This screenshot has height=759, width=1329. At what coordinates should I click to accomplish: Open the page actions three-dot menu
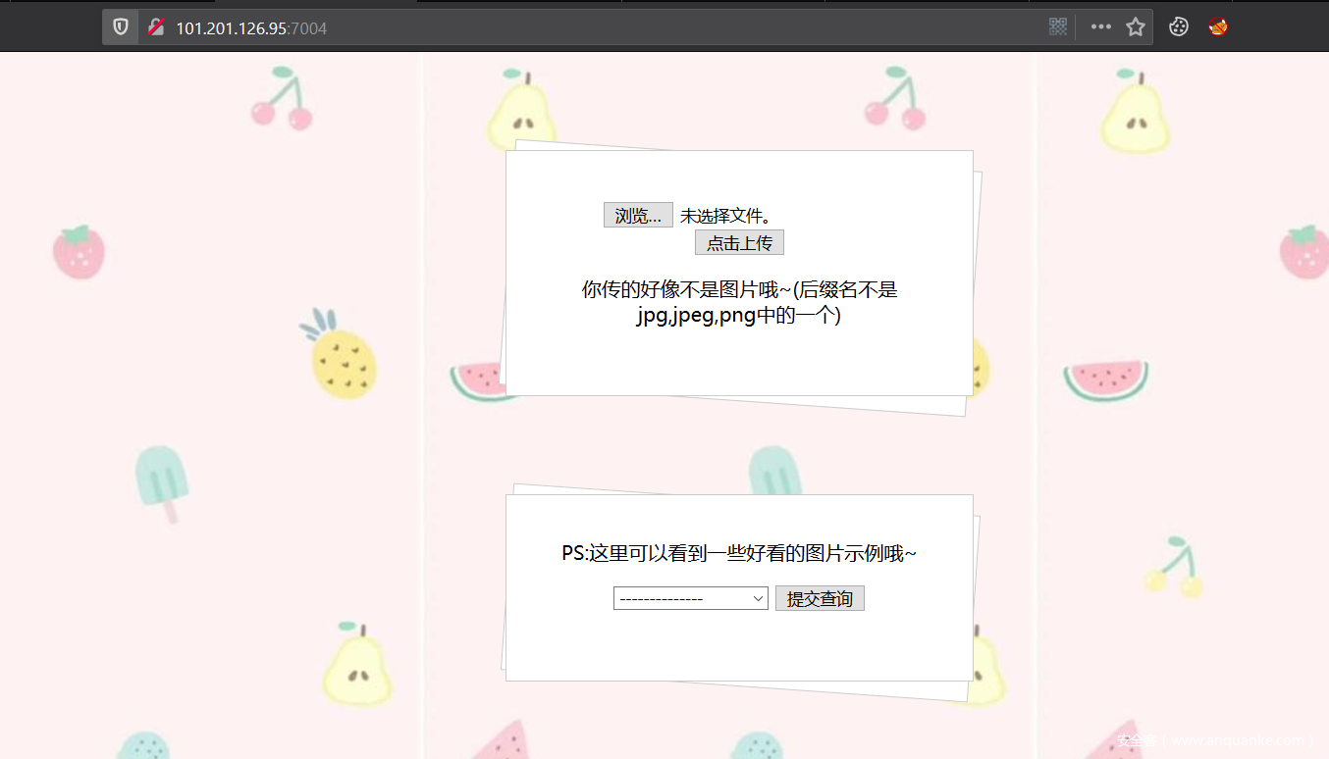tap(1100, 27)
